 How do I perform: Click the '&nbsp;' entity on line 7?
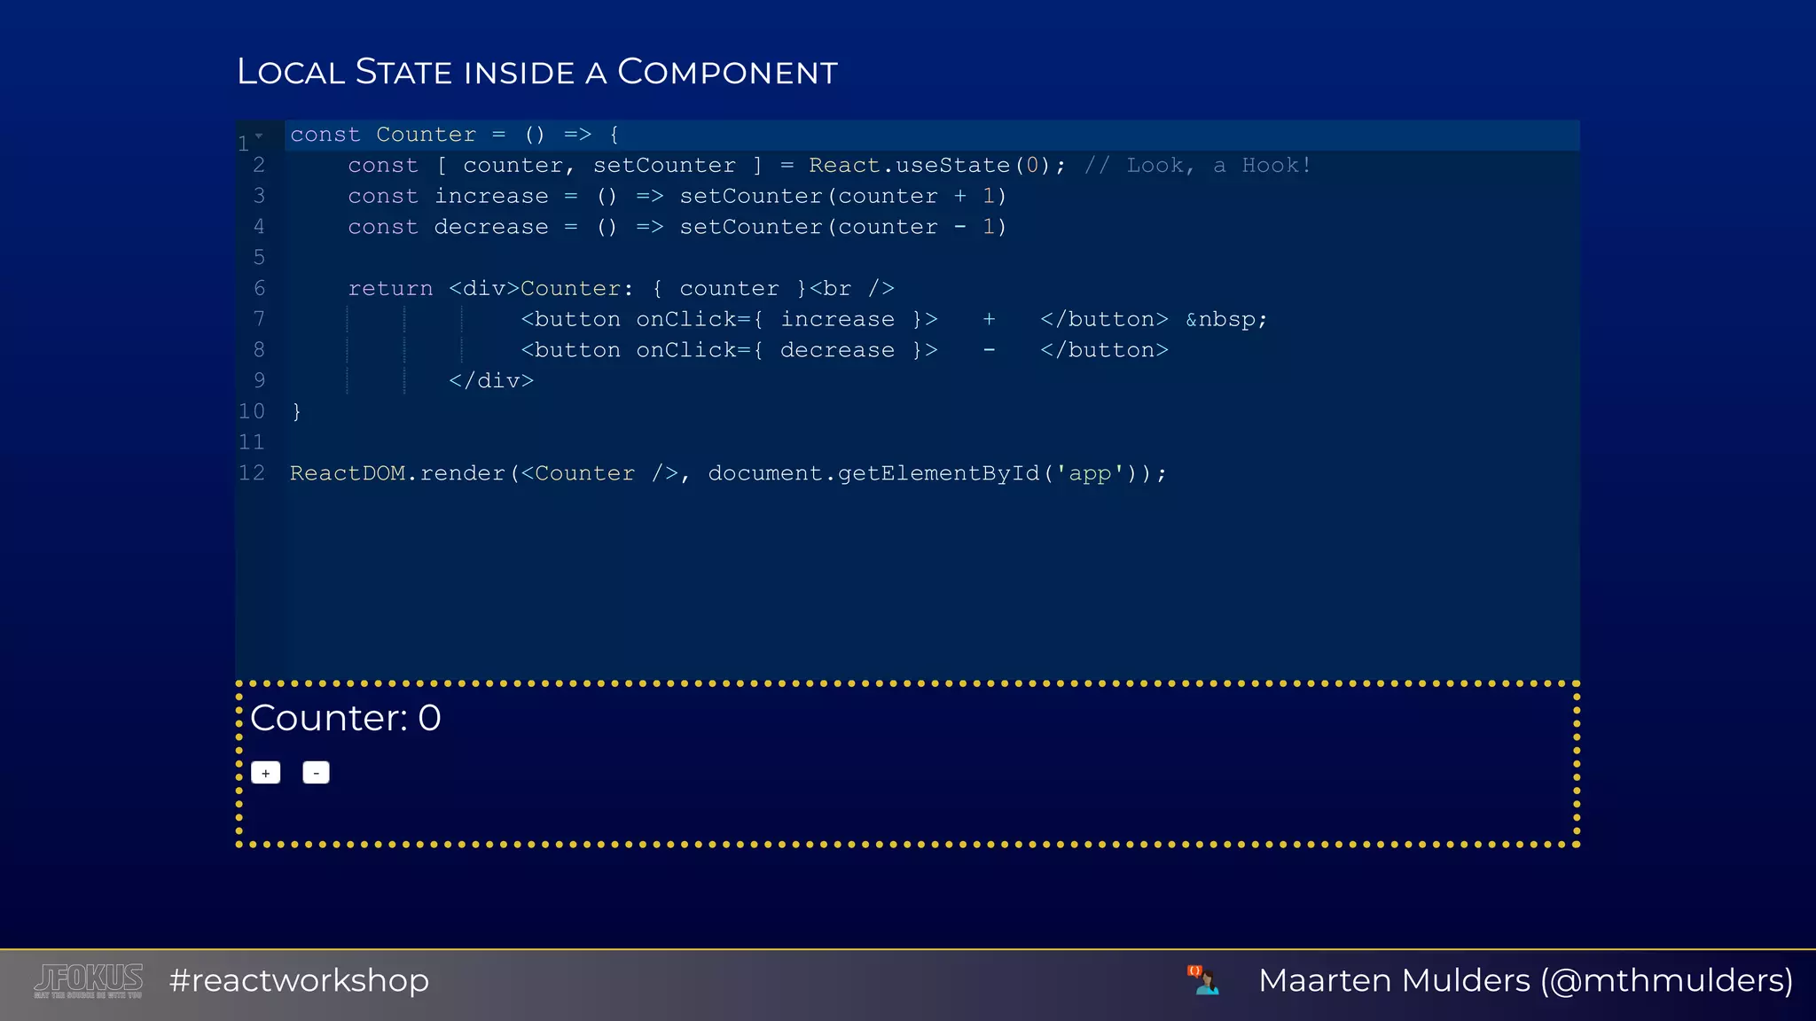point(1226,320)
